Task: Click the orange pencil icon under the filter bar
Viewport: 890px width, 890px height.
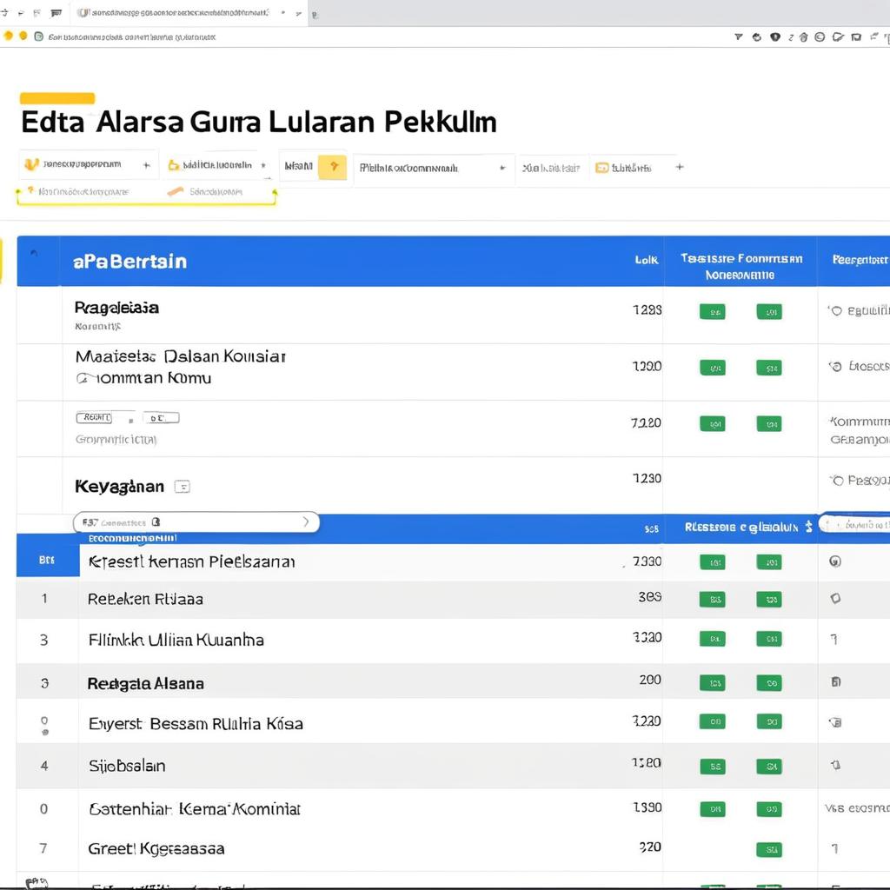Action: coord(176,191)
